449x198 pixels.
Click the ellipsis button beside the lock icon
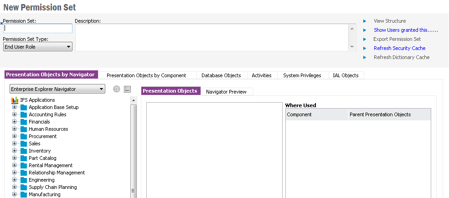pos(127,89)
